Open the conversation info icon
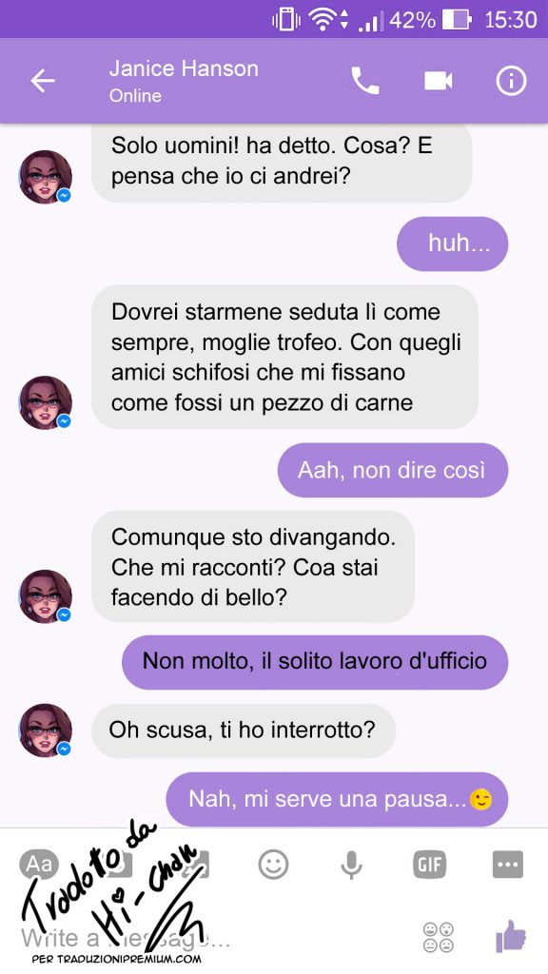548x974 pixels. click(511, 81)
